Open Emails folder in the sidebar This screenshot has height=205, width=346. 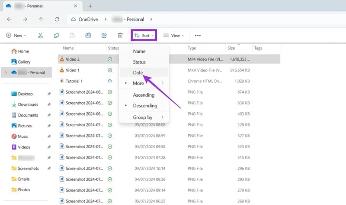click(x=20, y=179)
